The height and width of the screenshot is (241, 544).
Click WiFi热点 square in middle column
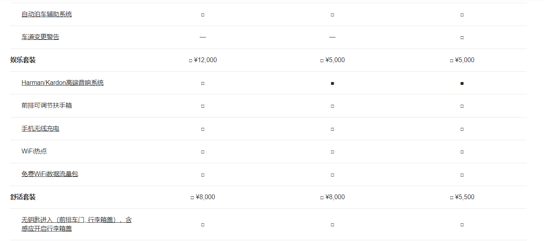332,152
